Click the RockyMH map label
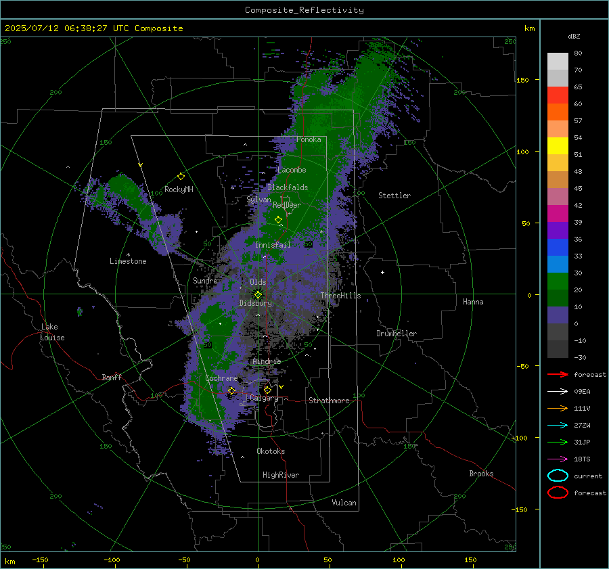 tap(179, 189)
